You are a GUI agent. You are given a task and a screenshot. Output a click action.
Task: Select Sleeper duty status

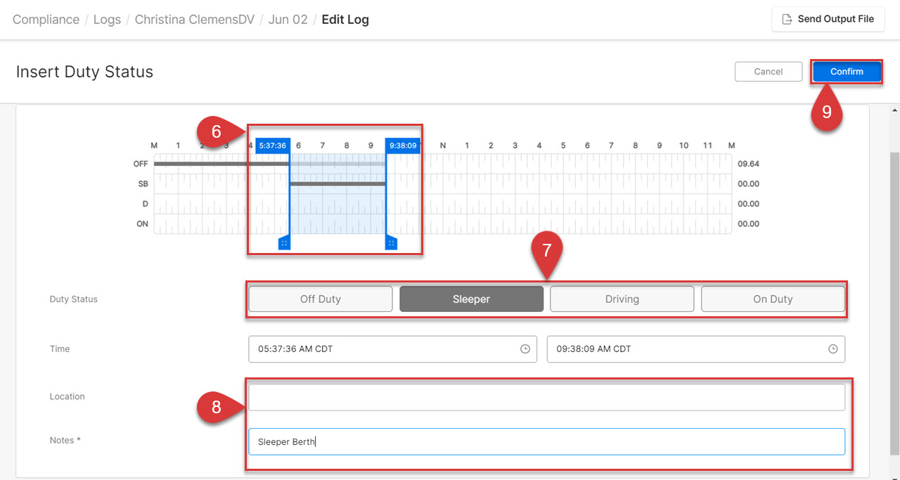471,299
